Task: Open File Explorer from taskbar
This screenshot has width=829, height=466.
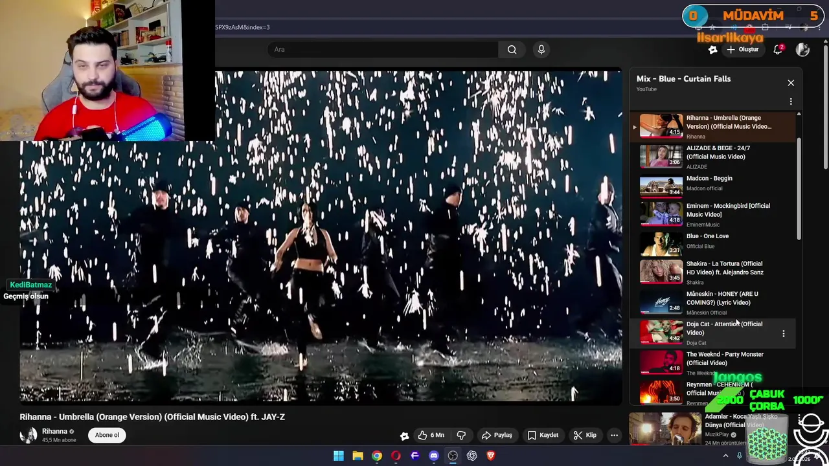Action: pyautogui.click(x=358, y=456)
